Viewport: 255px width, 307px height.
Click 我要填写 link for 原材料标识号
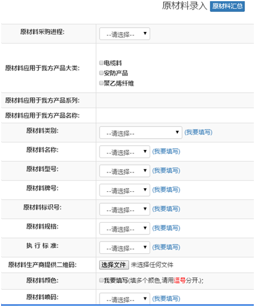click(x=166, y=209)
